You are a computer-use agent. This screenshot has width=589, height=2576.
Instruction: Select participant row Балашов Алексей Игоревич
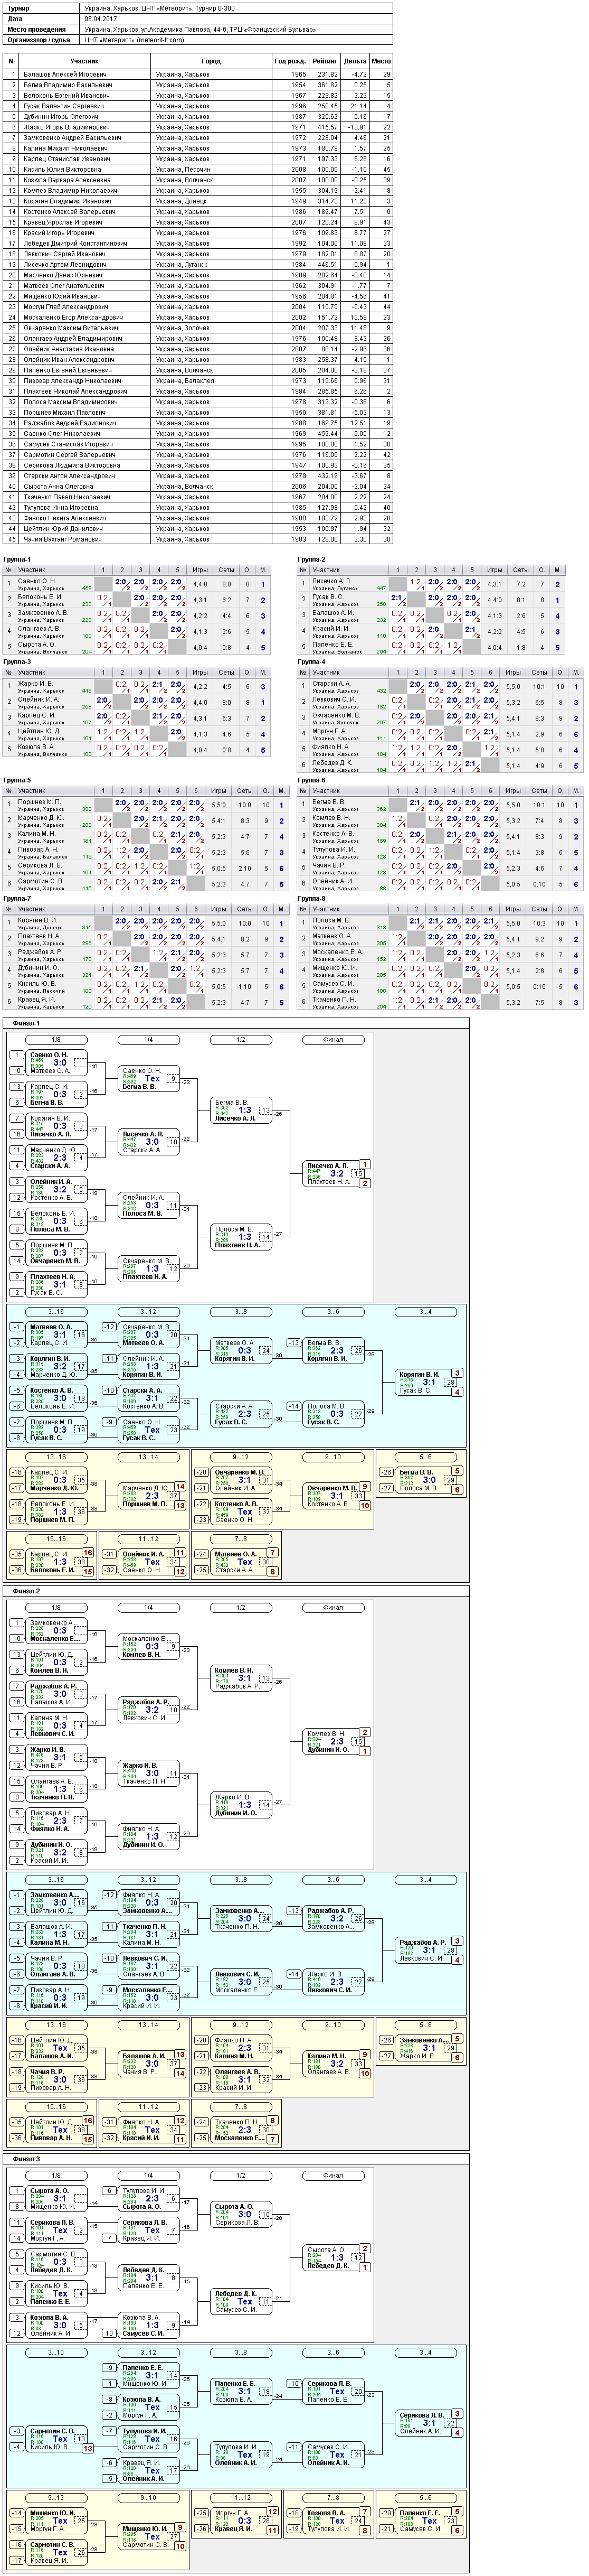(x=198, y=75)
